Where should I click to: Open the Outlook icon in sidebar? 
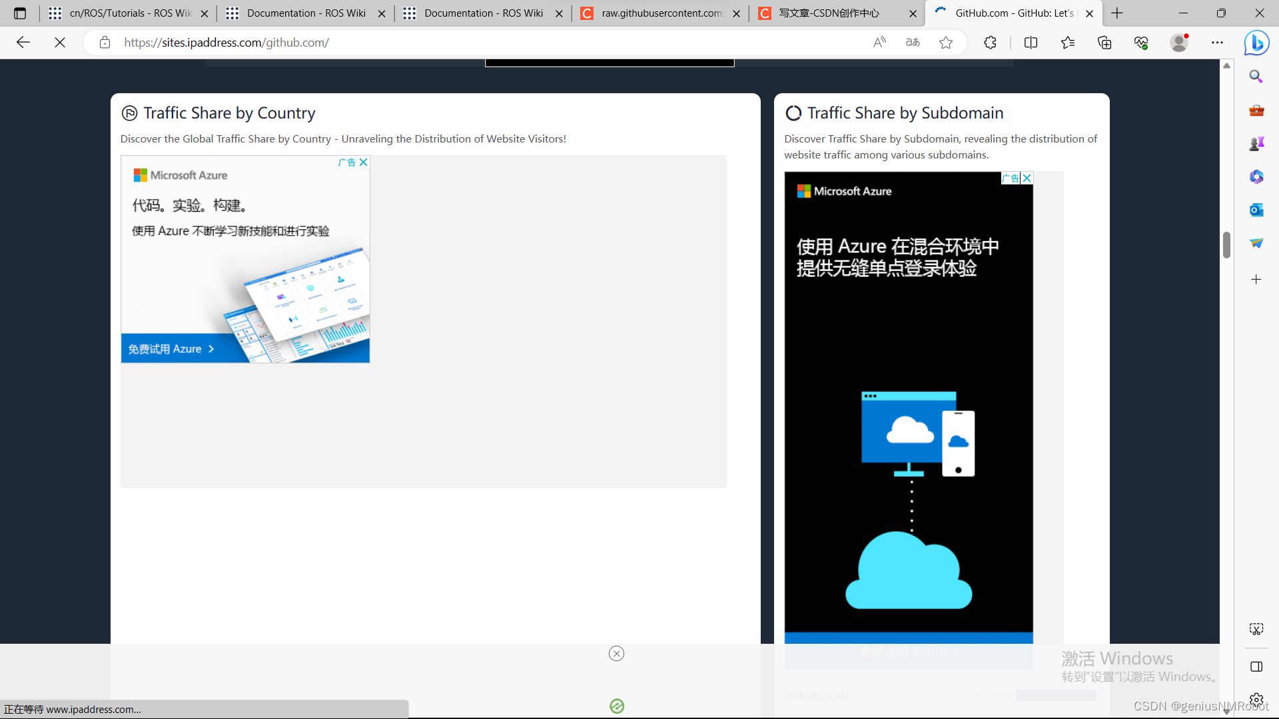click(x=1256, y=210)
